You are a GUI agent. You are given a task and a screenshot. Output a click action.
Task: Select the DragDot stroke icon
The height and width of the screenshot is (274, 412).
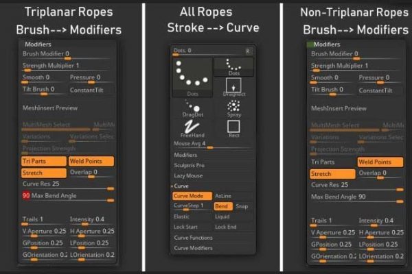point(192,108)
